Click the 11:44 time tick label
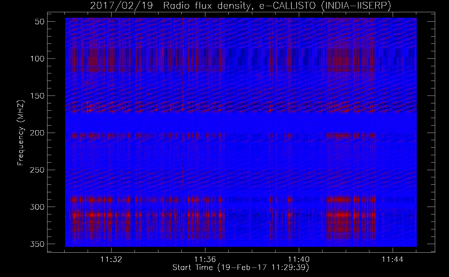 tap(393, 260)
